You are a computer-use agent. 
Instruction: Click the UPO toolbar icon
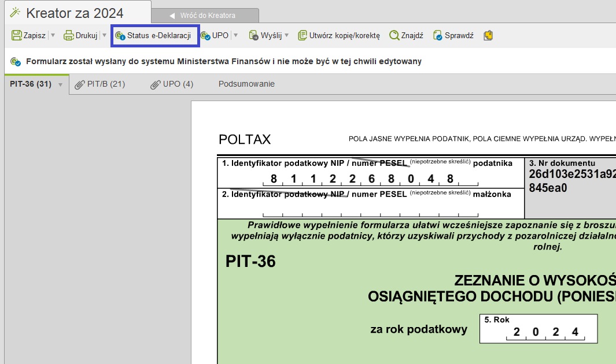point(205,36)
